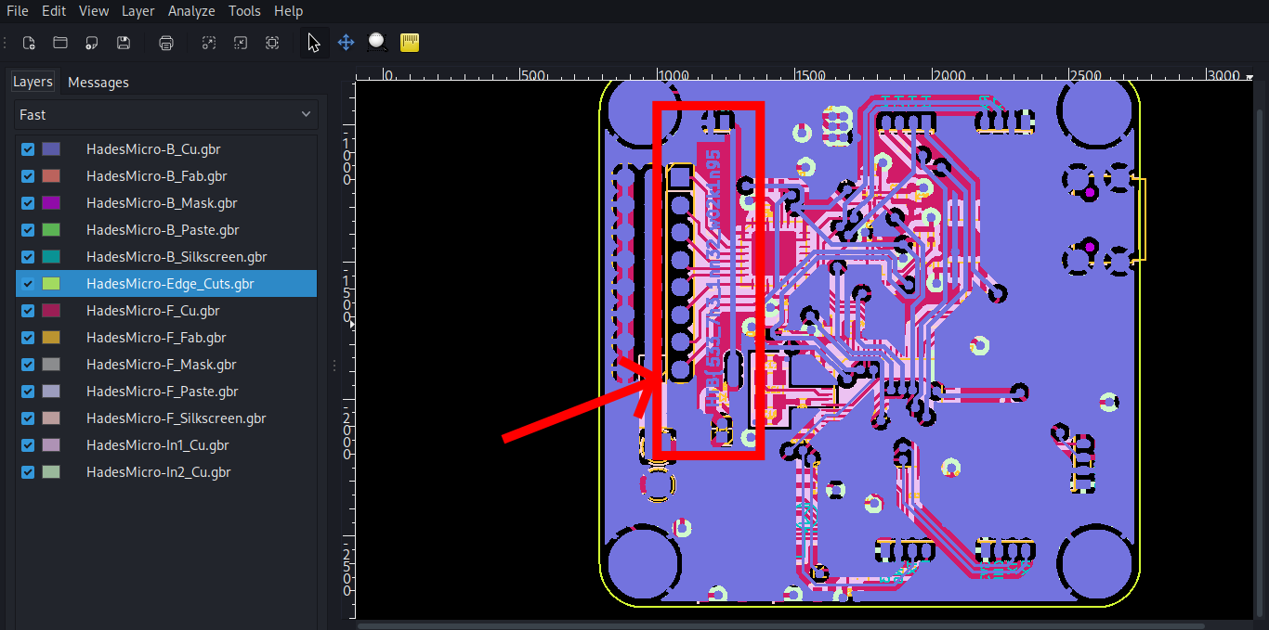Viewport: 1269px width, 630px height.
Task: Open the Fast rendering mode dropdown
Action: point(166,115)
